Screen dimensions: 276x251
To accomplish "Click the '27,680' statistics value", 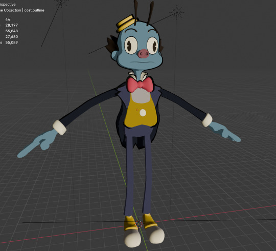I will pyautogui.click(x=12, y=37).
